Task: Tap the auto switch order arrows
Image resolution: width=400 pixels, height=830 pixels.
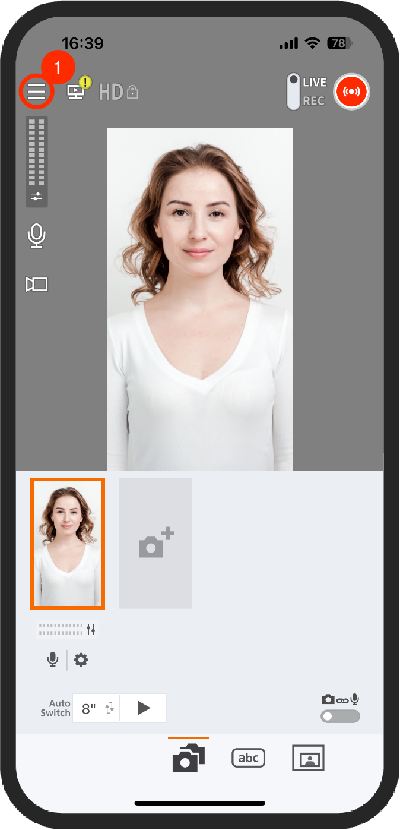Action: click(x=109, y=708)
